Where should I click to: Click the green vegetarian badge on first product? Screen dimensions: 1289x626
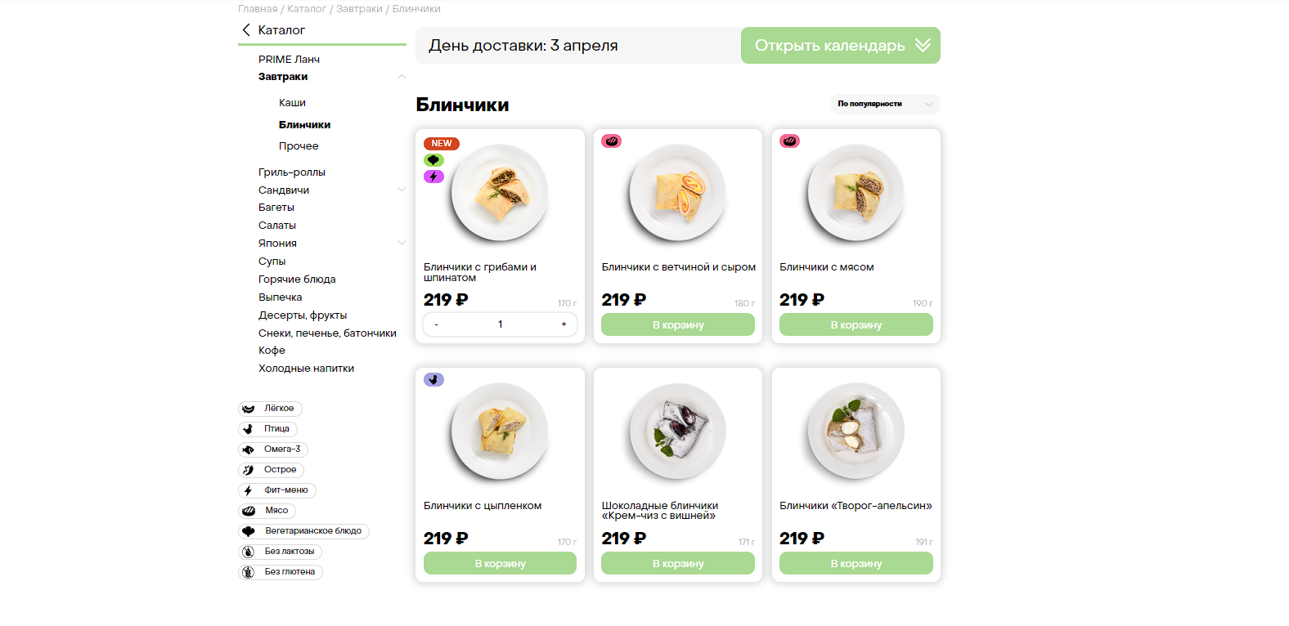[x=433, y=160]
